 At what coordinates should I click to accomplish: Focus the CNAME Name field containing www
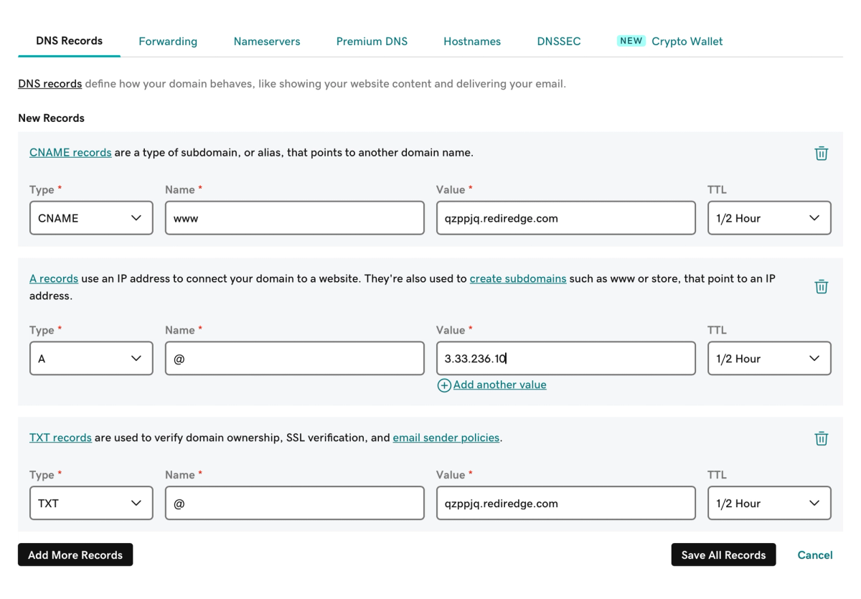click(x=294, y=218)
